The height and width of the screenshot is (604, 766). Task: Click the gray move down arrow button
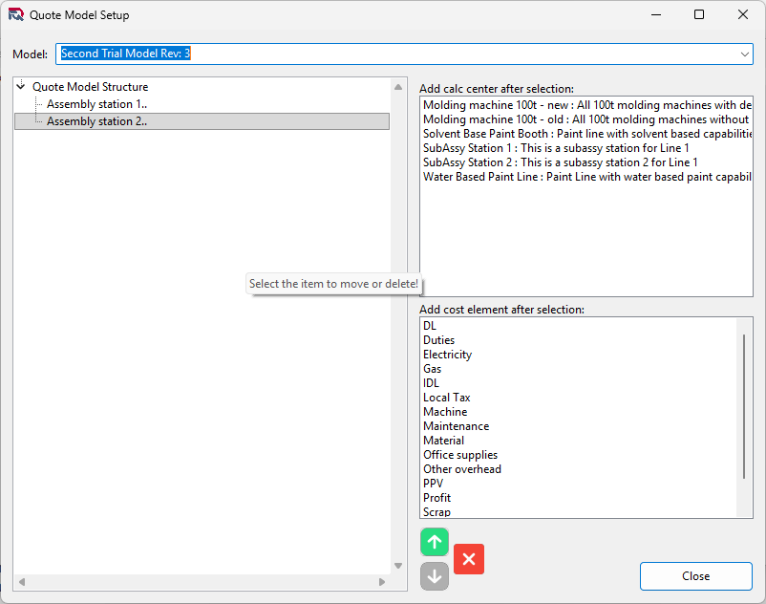435,575
